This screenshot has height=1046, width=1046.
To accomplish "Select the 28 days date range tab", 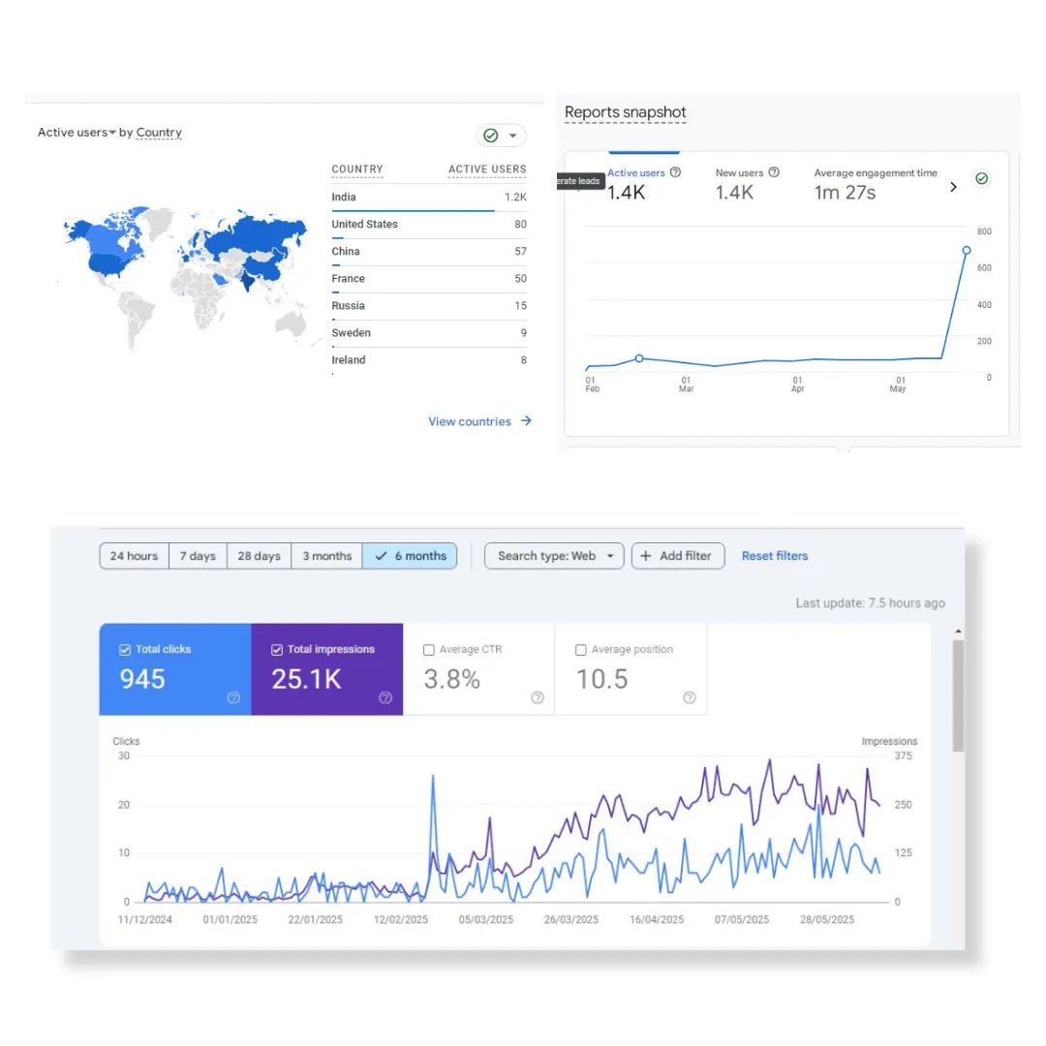I will pos(259,556).
